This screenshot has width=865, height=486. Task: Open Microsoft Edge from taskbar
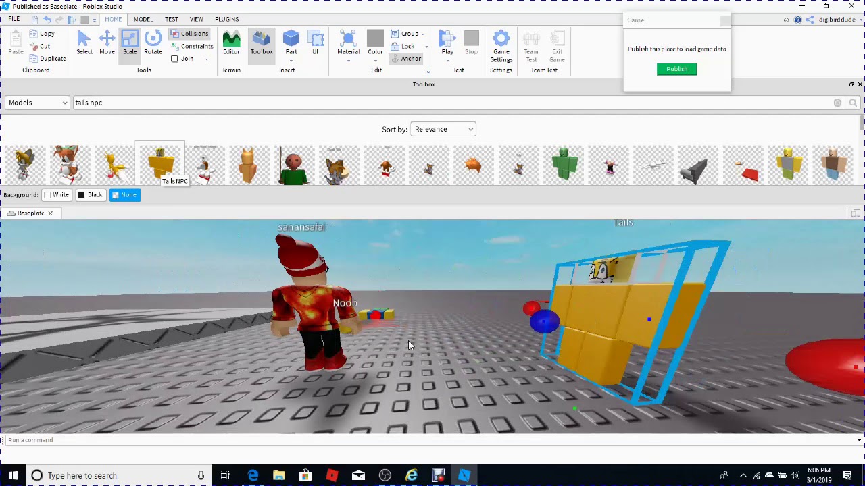[x=253, y=475]
